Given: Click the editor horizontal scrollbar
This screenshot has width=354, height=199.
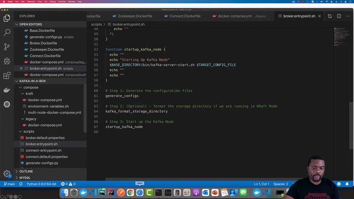Looking at the screenshot, I should point(201,179).
